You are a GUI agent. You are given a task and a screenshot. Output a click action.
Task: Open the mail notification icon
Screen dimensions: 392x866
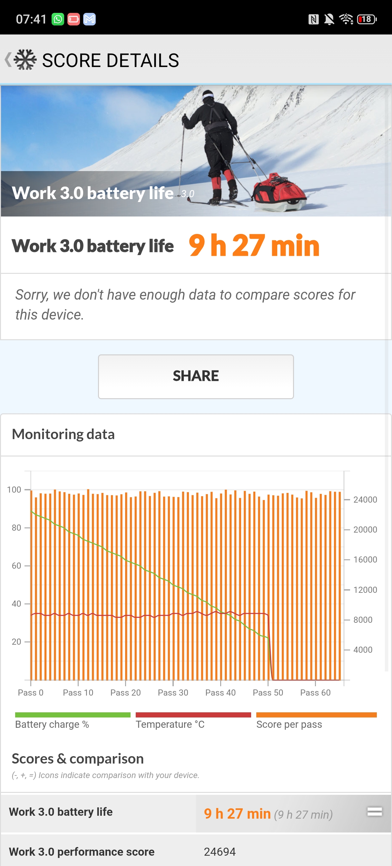tap(89, 19)
